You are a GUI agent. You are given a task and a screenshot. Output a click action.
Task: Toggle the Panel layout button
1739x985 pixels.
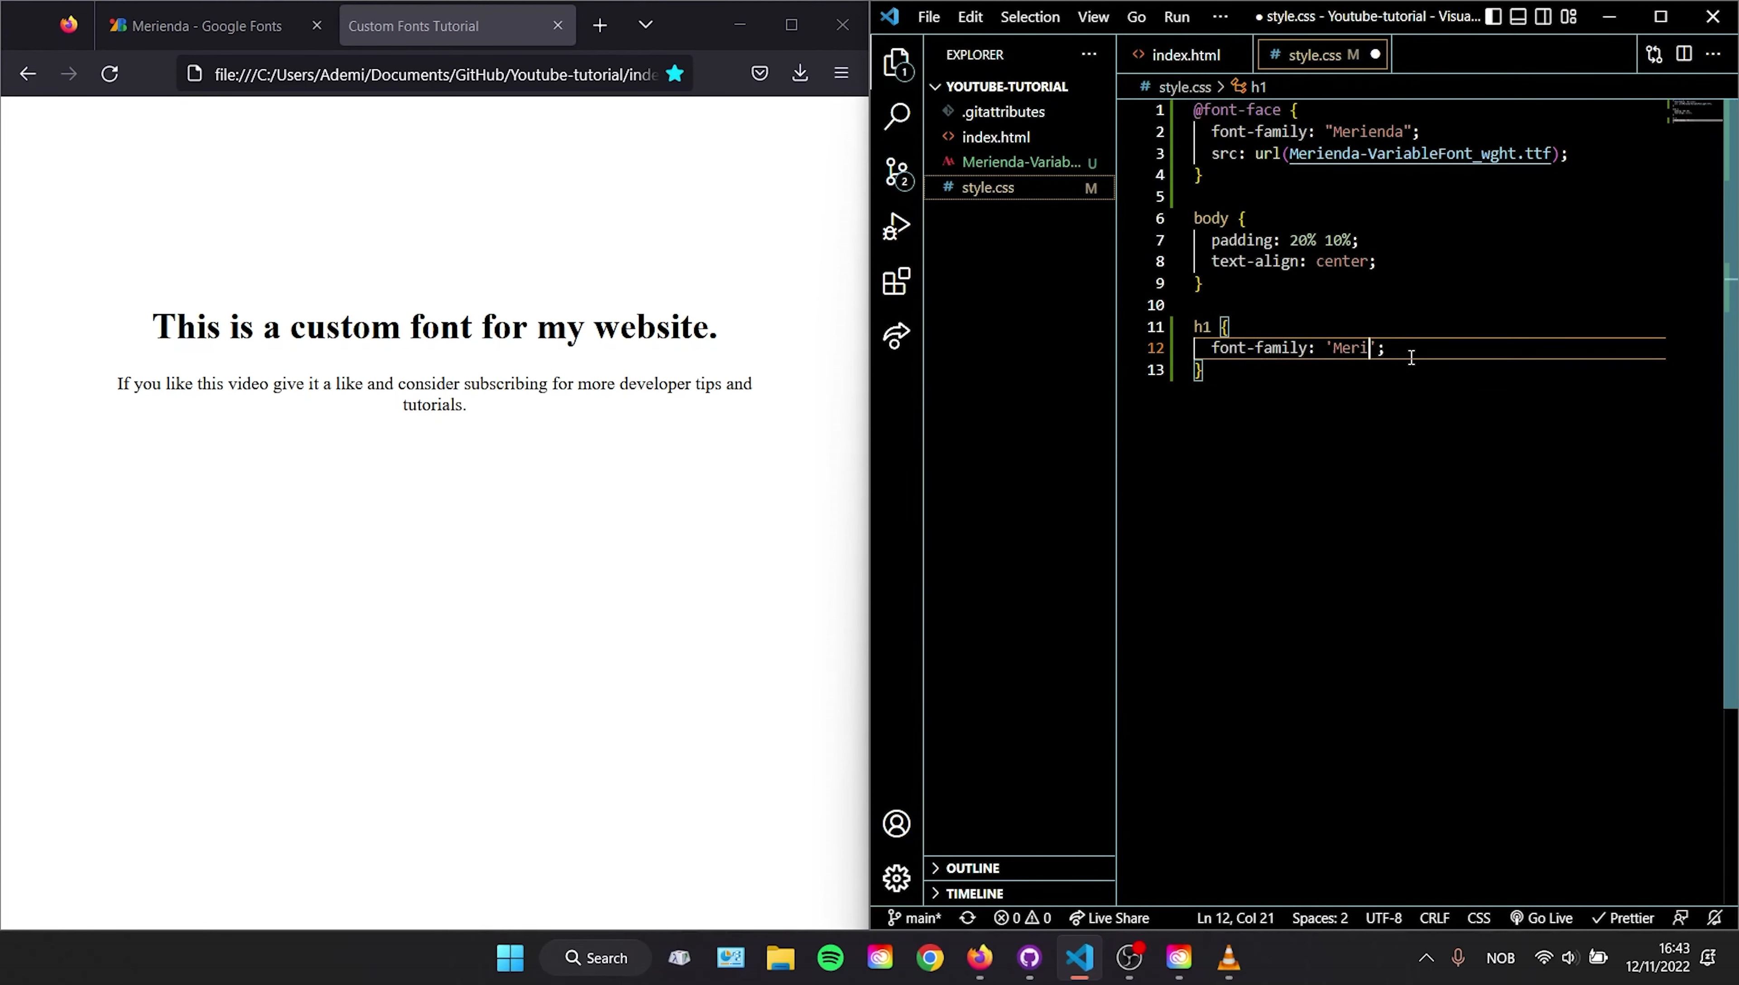click(1518, 17)
